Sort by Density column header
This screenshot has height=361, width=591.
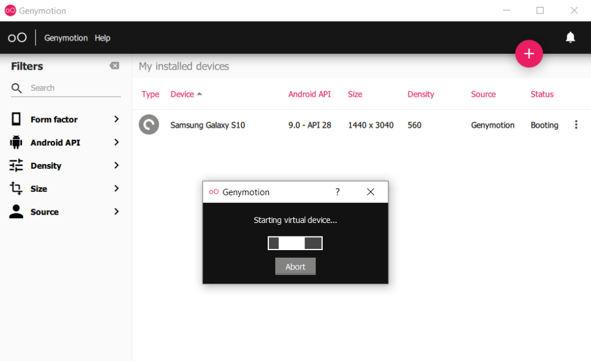(x=421, y=94)
